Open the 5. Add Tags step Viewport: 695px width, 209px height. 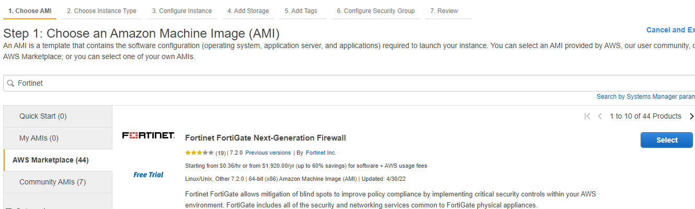(x=301, y=10)
